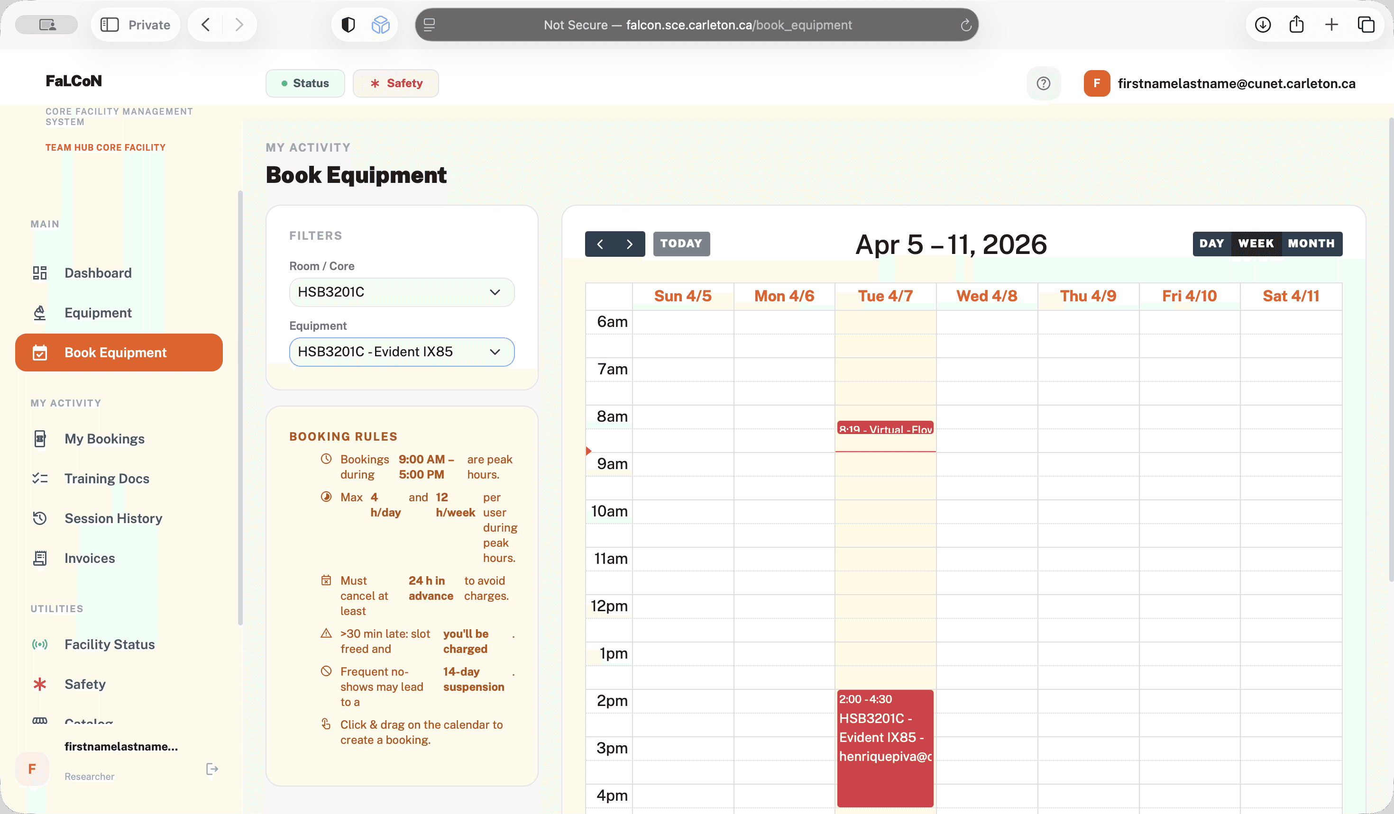This screenshot has height=814, width=1394.
Task: Expand the Room / Core dropdown HSB3201C
Action: coord(402,292)
